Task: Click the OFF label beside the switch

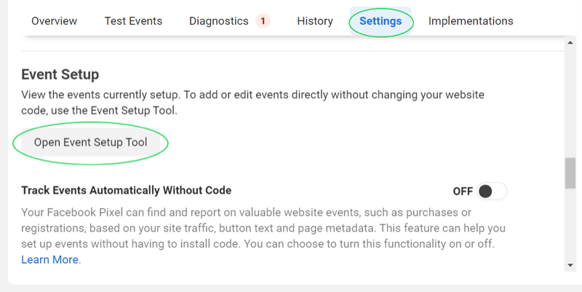Action: [463, 192]
